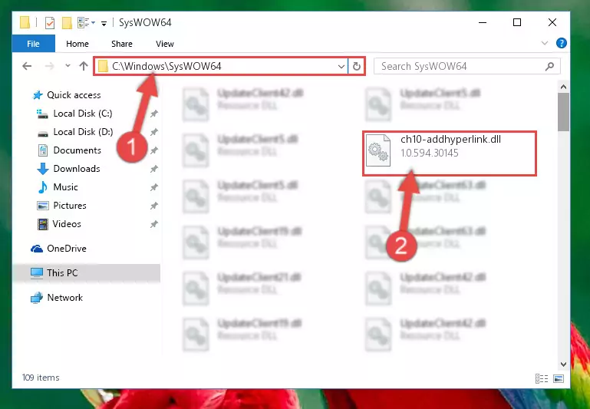The height and width of the screenshot is (409, 590).
Task: Expand the address bar history dropdown
Action: (341, 67)
